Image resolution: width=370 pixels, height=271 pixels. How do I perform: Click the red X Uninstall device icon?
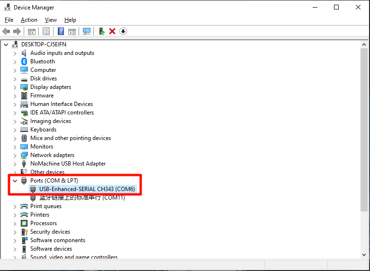click(112, 31)
